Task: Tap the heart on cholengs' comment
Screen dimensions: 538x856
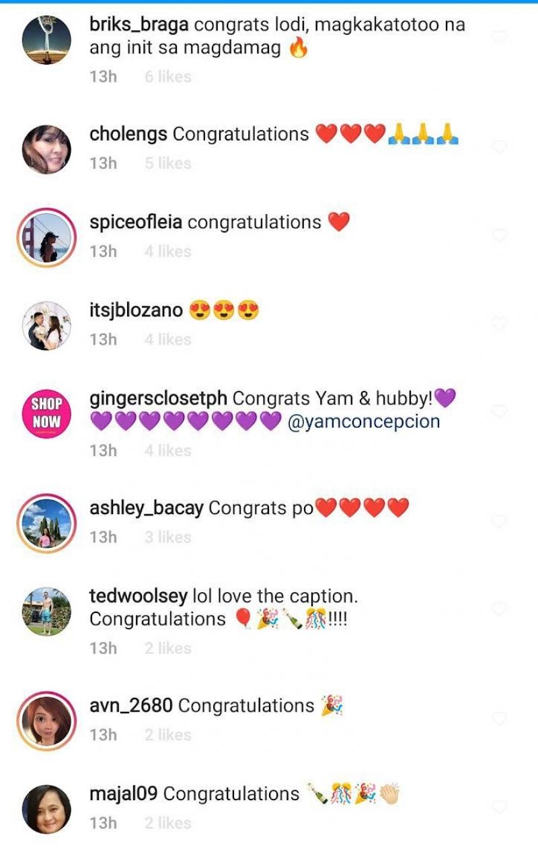Action: 499,147
